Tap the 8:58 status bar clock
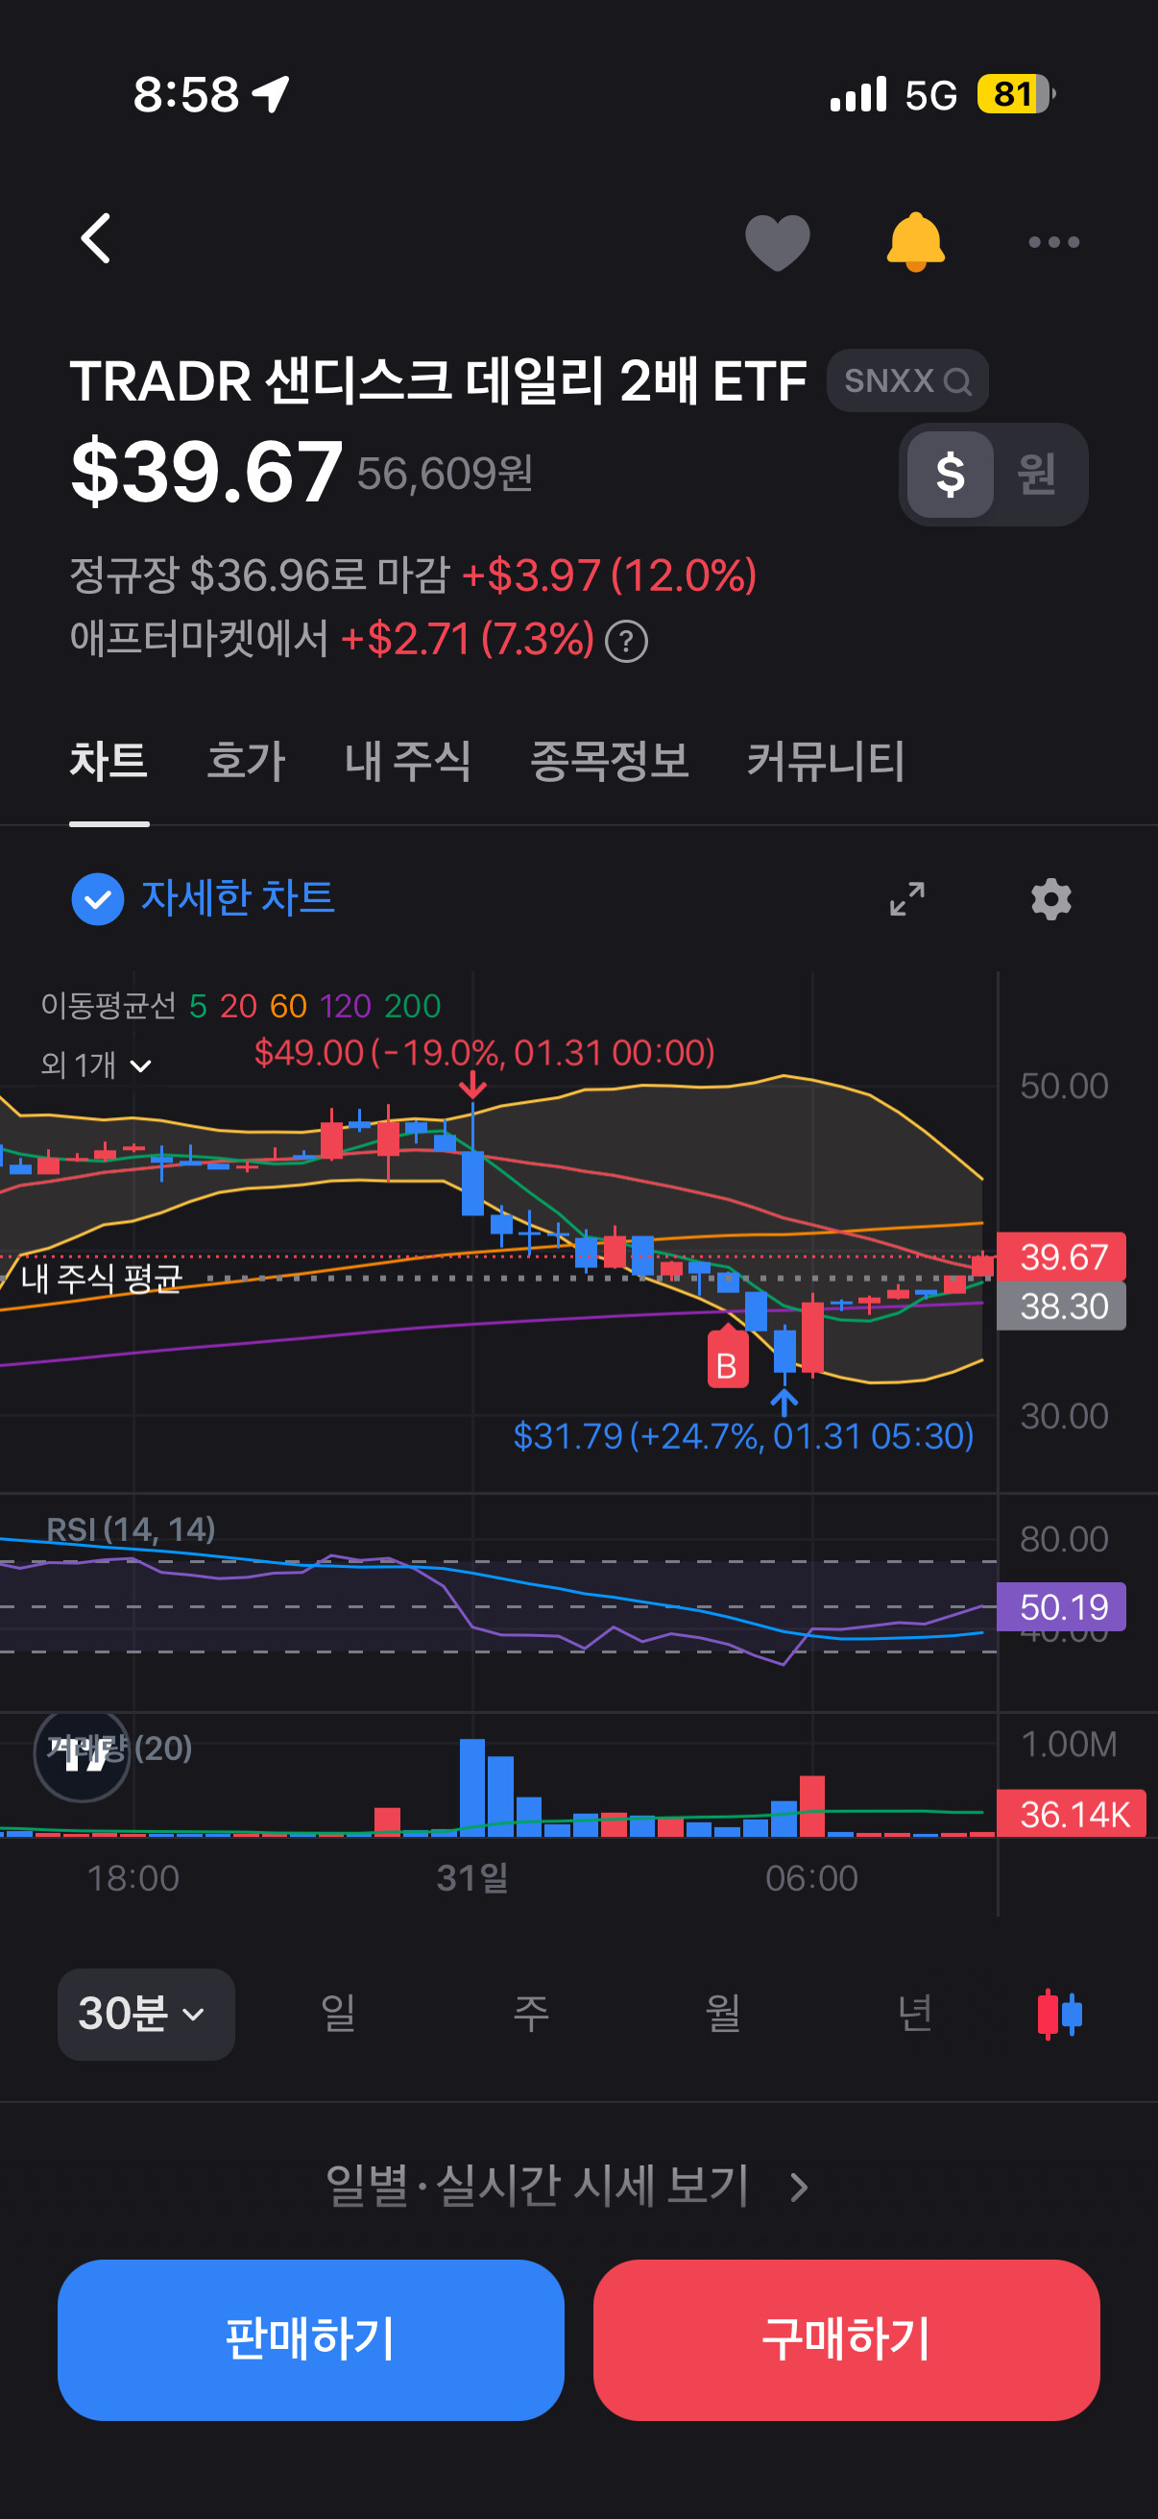This screenshot has height=2519, width=1158. tap(185, 95)
